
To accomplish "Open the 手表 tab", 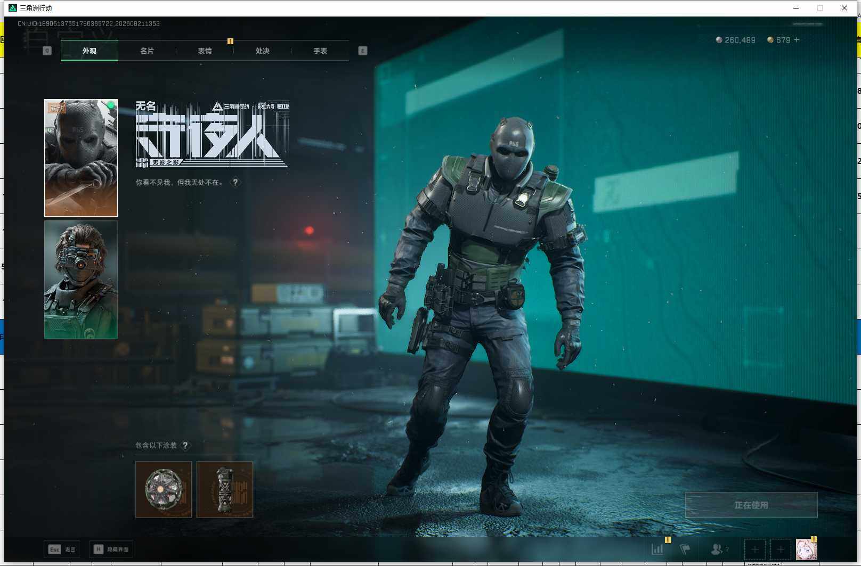I will tap(320, 51).
